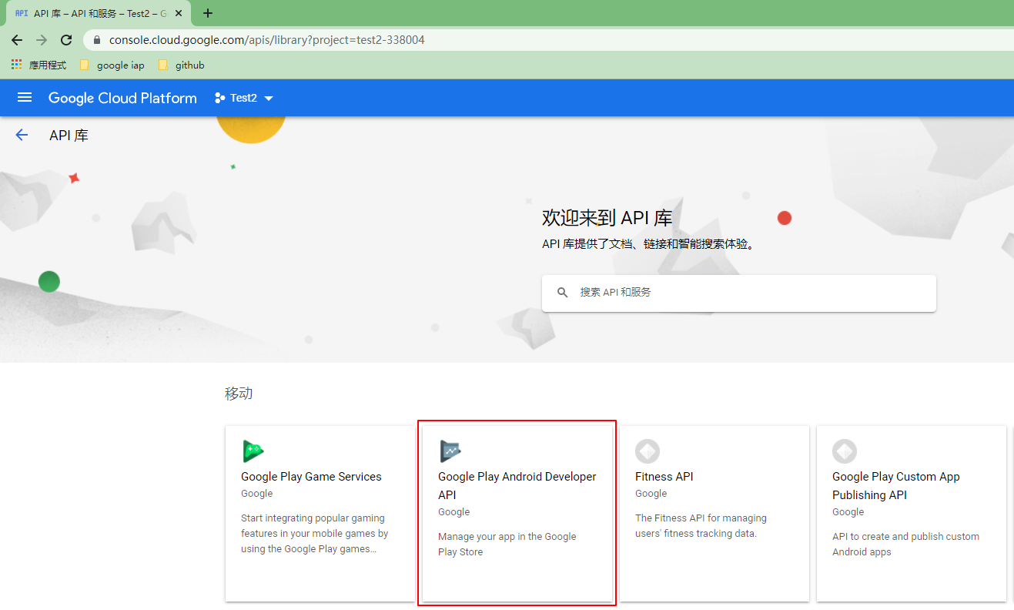
Task: Open Google Play Android Developer API title
Action: pyautogui.click(x=517, y=486)
